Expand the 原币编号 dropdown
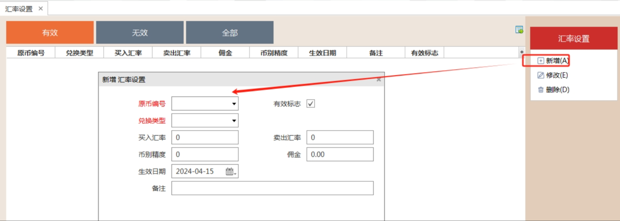 click(234, 104)
